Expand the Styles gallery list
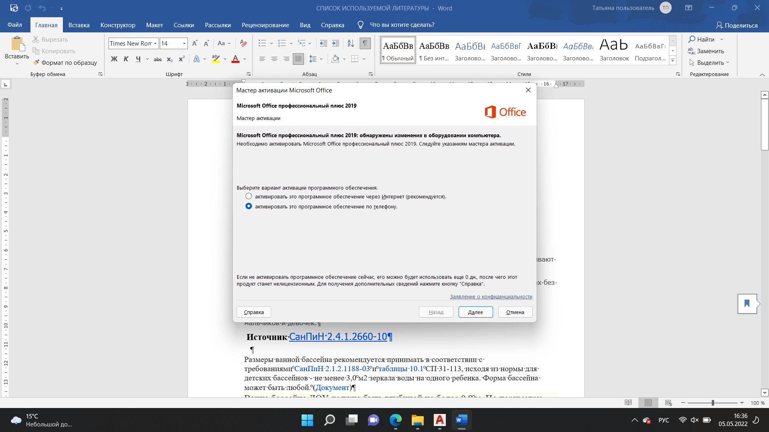This screenshot has width=769, height=432. [673, 61]
